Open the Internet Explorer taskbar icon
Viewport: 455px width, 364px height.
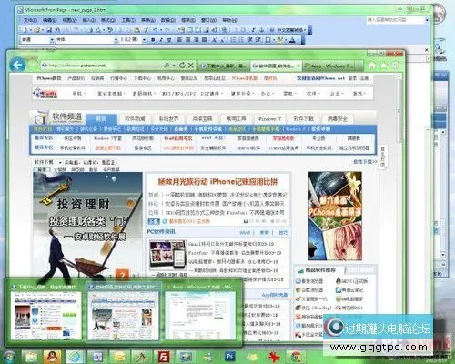click(x=75, y=358)
